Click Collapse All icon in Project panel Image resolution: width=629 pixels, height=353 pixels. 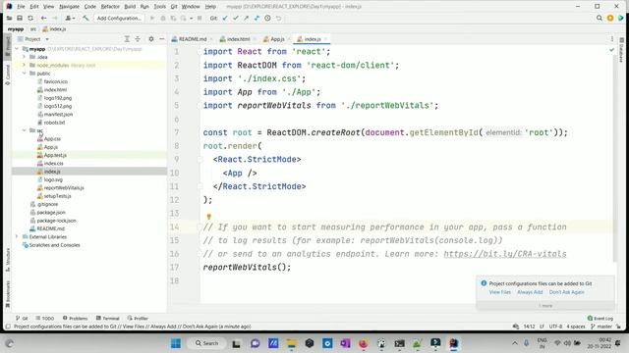(138, 39)
